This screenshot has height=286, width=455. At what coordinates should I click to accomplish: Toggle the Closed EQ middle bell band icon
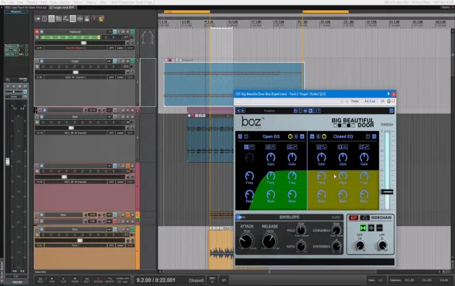click(343, 147)
